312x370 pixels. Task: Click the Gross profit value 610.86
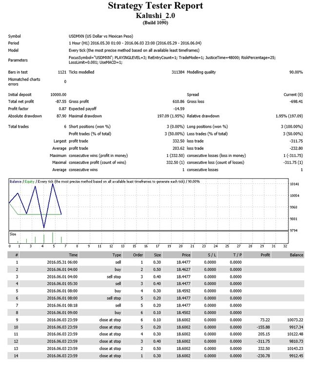pyautogui.click(x=178, y=101)
